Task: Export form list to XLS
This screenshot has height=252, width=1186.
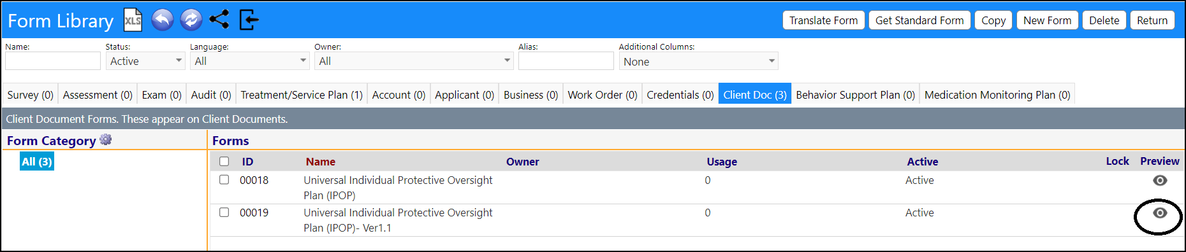Action: 133,20
